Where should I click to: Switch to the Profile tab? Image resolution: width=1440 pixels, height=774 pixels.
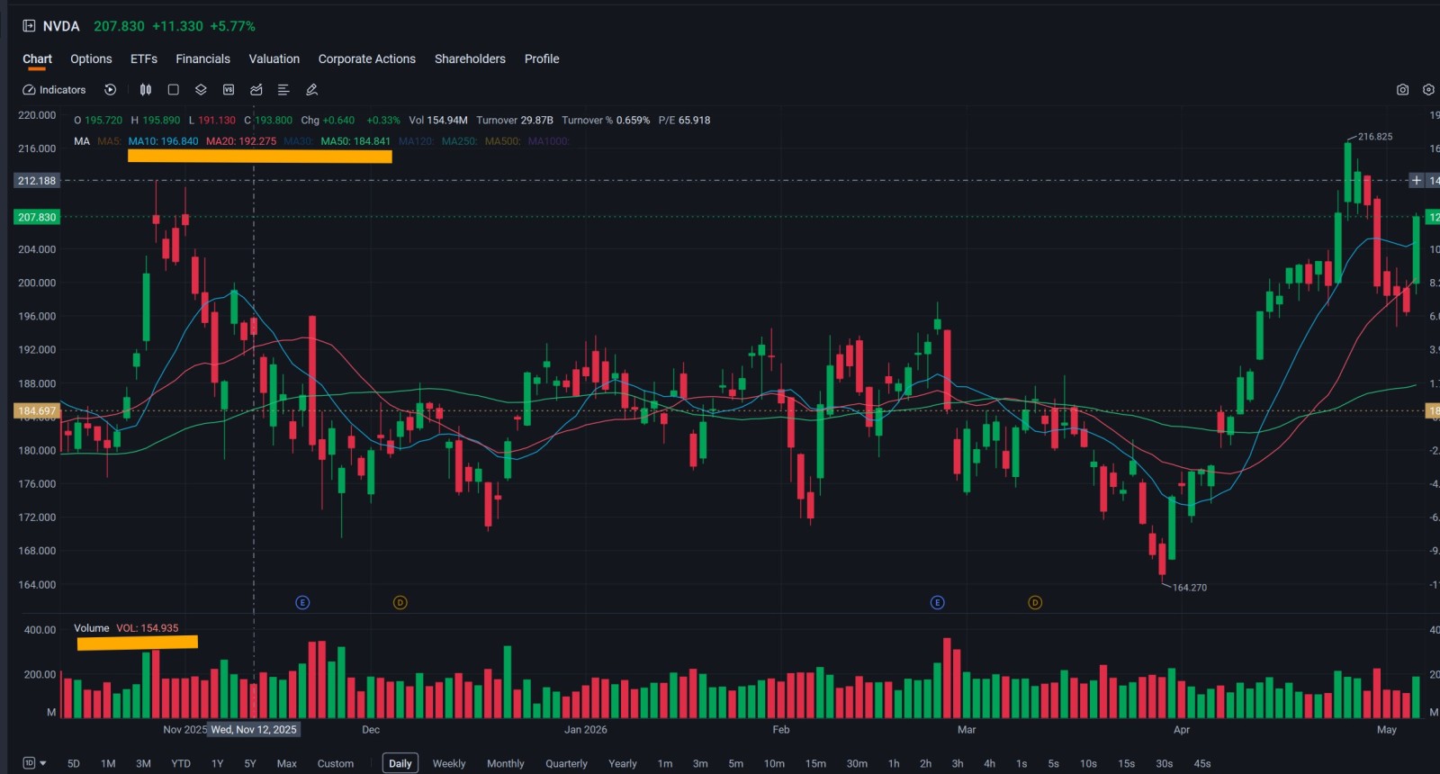pyautogui.click(x=542, y=58)
